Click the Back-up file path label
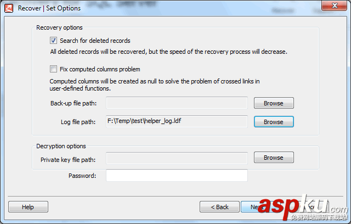The image size is (351, 224). coord(73,103)
